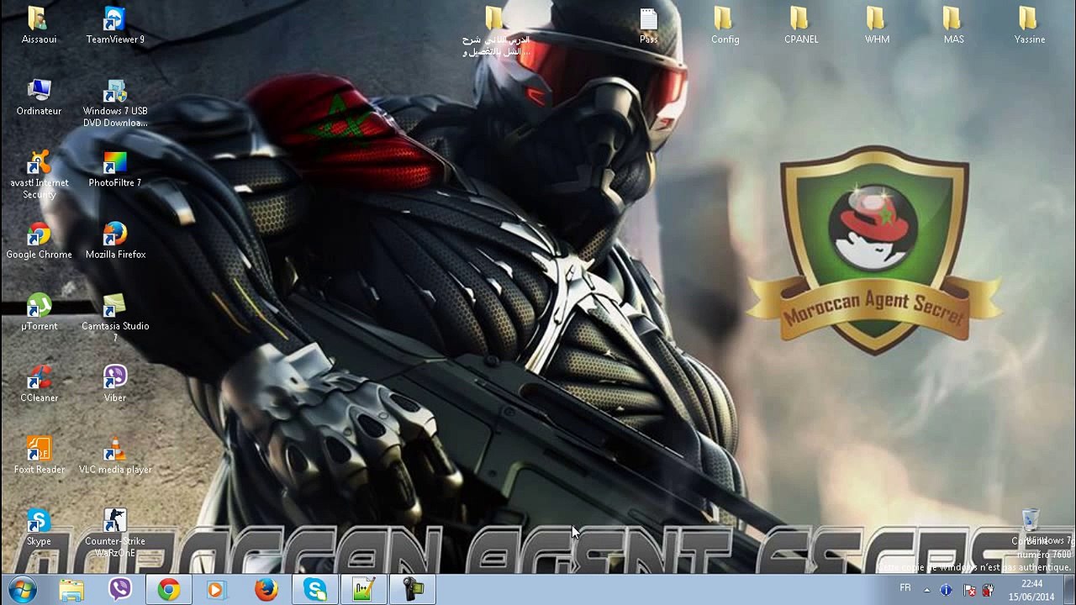1076x605 pixels.
Task: Open Viber desktop shortcut
Action: pyautogui.click(x=115, y=384)
